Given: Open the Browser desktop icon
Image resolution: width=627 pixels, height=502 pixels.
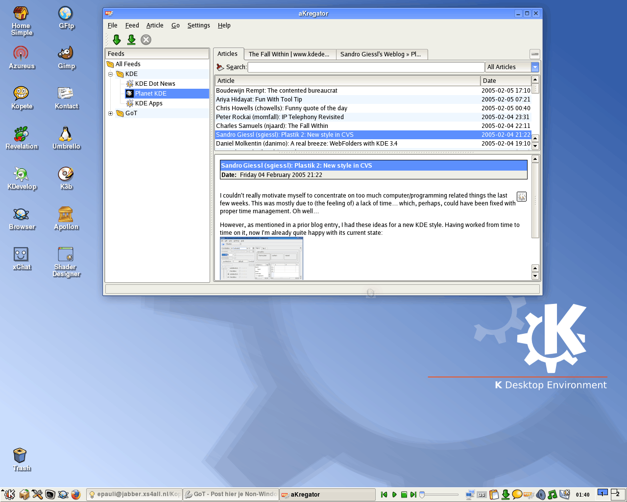Looking at the screenshot, I should click(22, 219).
